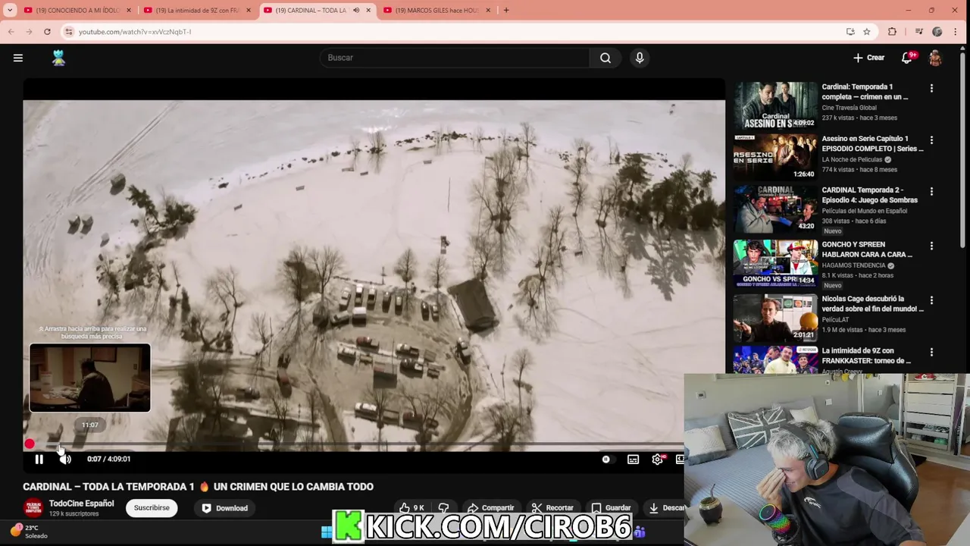This screenshot has width=970, height=546.
Task: Focus the Buscar search field
Action: 455,58
